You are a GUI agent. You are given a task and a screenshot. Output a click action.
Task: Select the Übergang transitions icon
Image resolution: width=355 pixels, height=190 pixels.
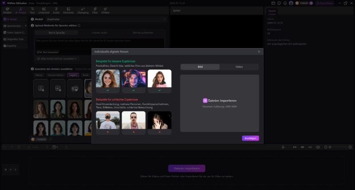pyautogui.click(x=83, y=10)
